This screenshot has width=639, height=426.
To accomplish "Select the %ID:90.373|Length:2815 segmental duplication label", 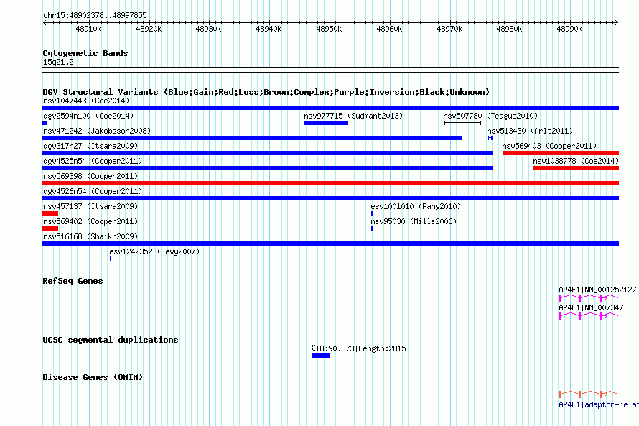I will tap(358, 348).
